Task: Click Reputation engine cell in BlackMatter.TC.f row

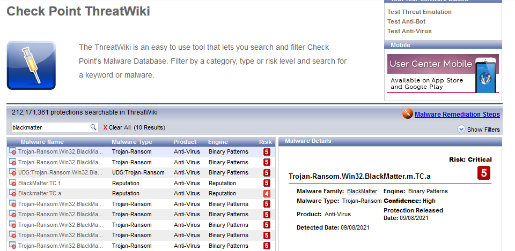Action: point(222,183)
